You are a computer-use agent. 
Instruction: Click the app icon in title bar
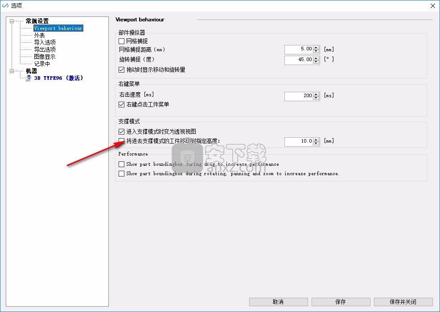[x=5, y=5]
